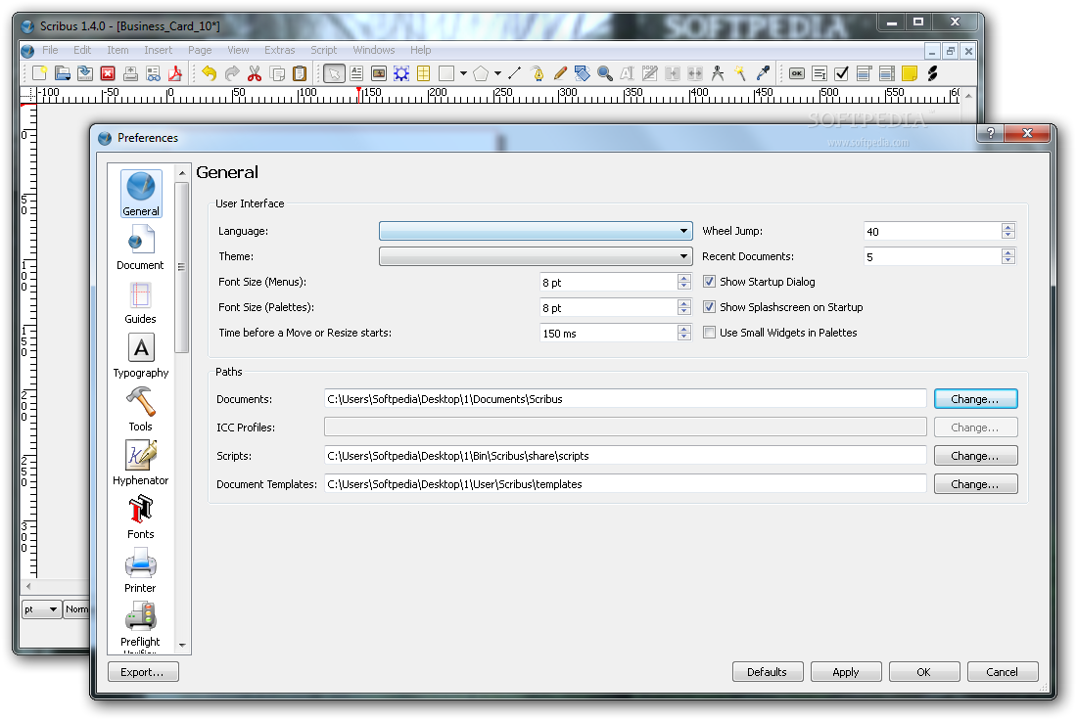Open the Language dropdown

click(x=536, y=231)
